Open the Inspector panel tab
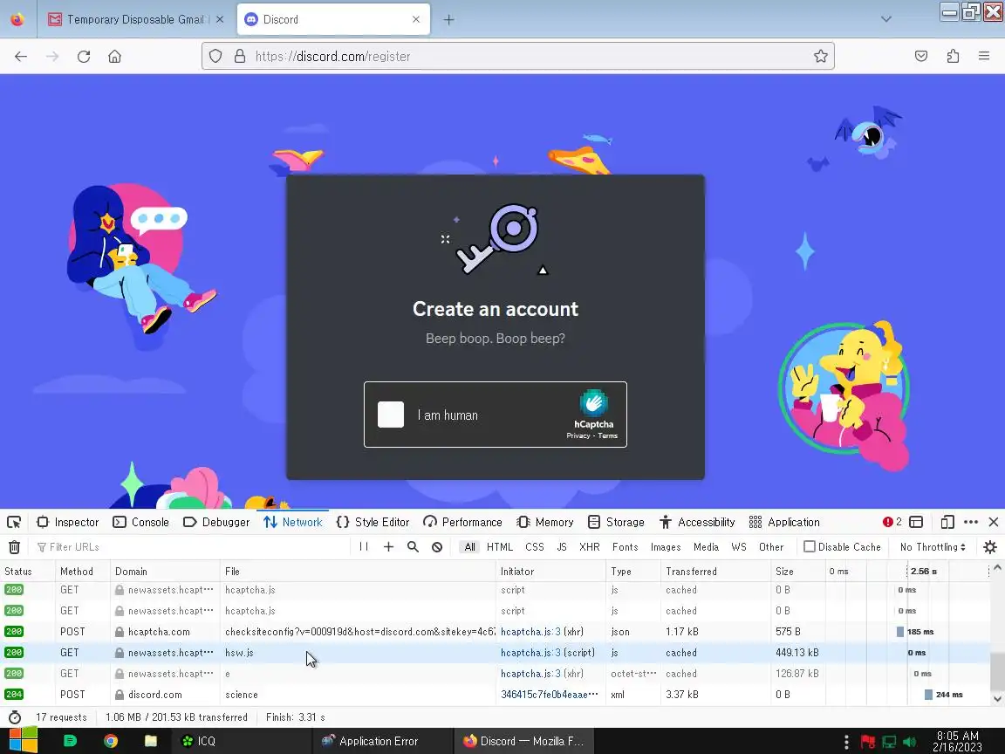Screen dimensions: 1005x754 click(68, 522)
